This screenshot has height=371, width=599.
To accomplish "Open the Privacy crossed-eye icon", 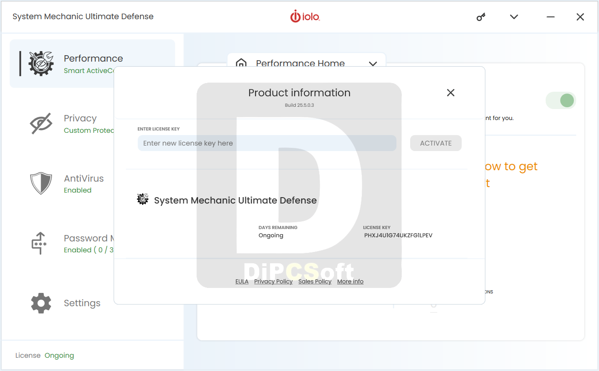I will click(41, 123).
